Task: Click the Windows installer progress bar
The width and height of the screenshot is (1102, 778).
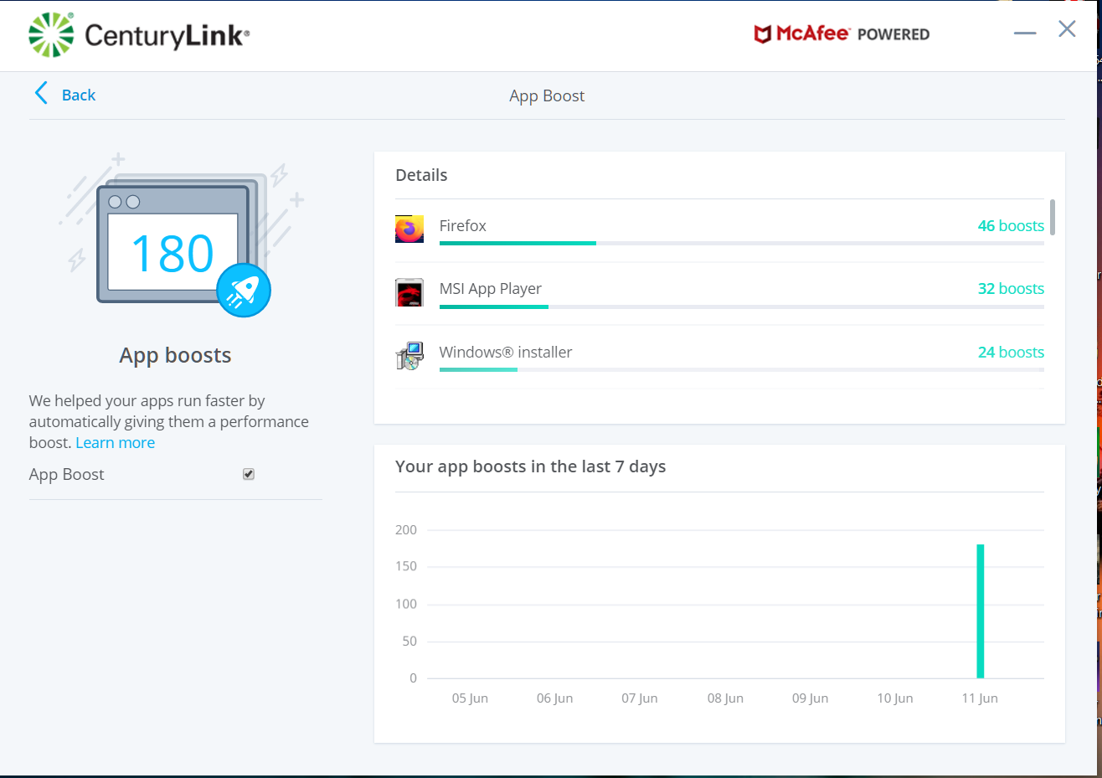Action: point(742,369)
